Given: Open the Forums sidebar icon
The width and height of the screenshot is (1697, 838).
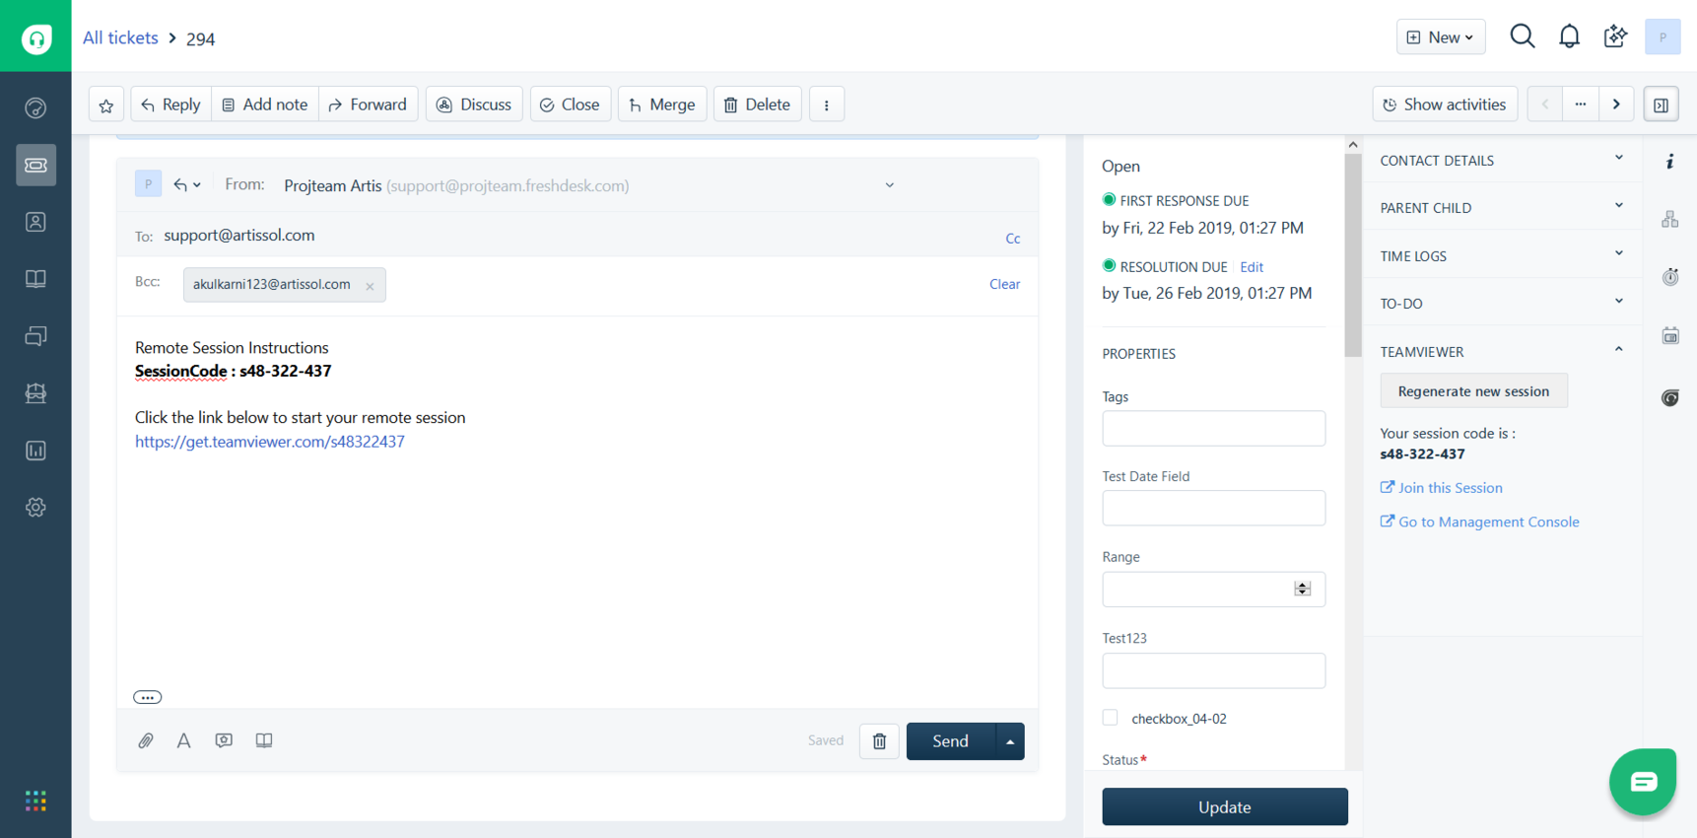Looking at the screenshot, I should click(x=35, y=336).
